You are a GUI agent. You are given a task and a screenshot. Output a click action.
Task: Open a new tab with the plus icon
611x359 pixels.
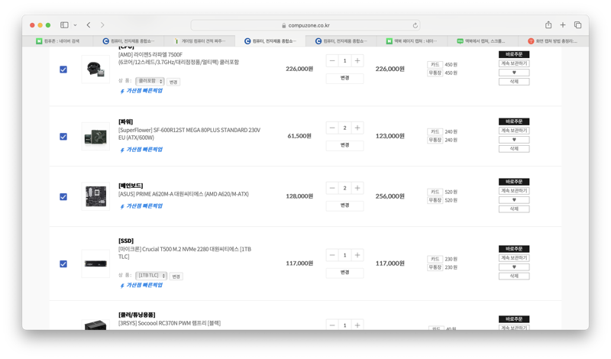pyautogui.click(x=563, y=25)
